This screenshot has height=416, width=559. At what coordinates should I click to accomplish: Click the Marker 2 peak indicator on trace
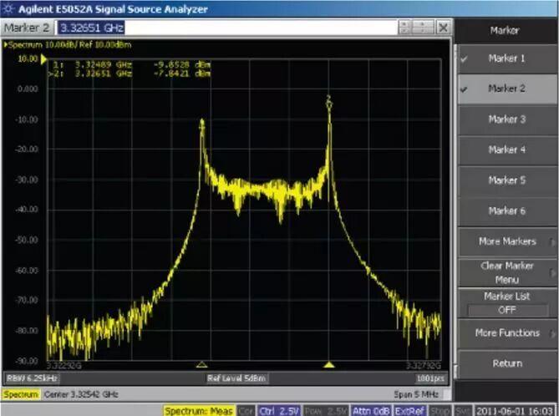(329, 102)
